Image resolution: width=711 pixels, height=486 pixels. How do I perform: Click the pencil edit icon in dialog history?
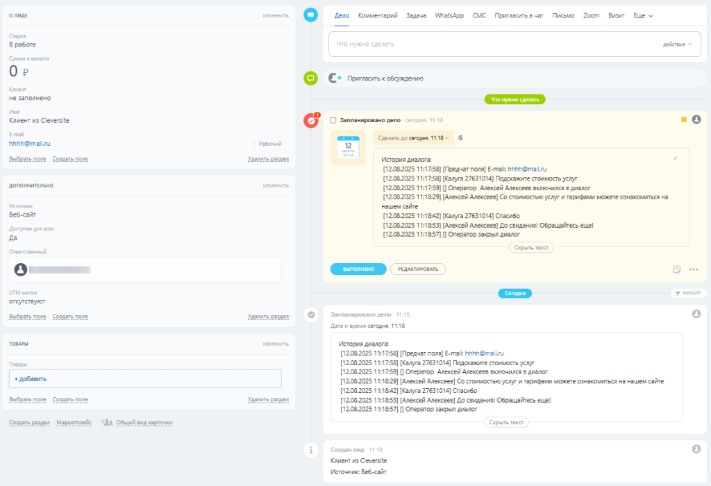[x=675, y=158]
